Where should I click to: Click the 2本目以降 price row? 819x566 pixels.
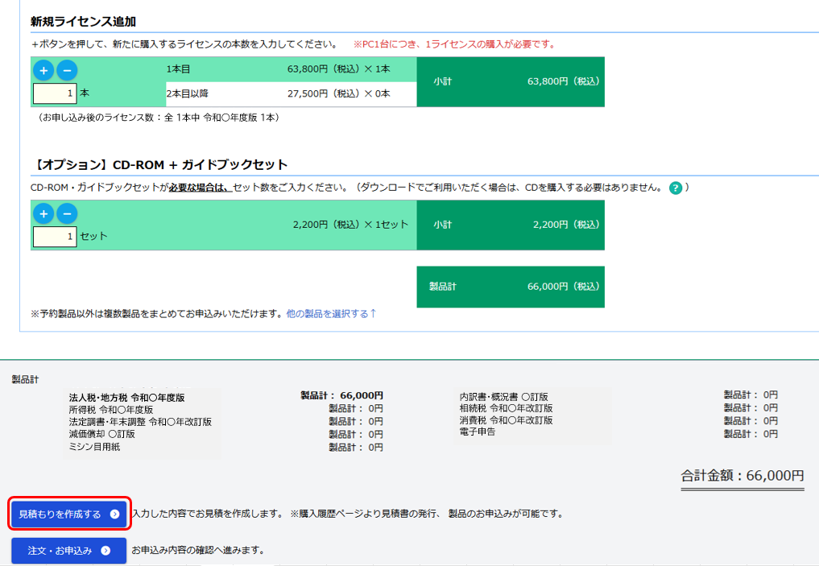[x=292, y=94]
